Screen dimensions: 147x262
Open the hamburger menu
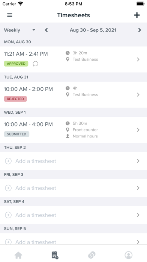10,15
